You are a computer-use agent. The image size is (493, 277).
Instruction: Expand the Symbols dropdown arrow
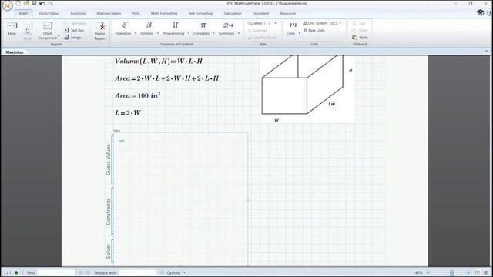click(x=158, y=33)
